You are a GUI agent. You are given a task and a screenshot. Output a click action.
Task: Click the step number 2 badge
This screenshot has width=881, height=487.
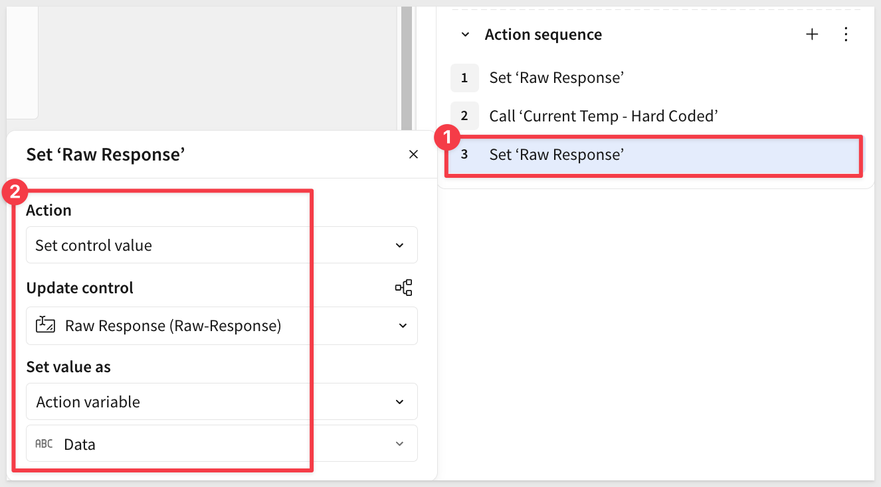[x=464, y=116]
